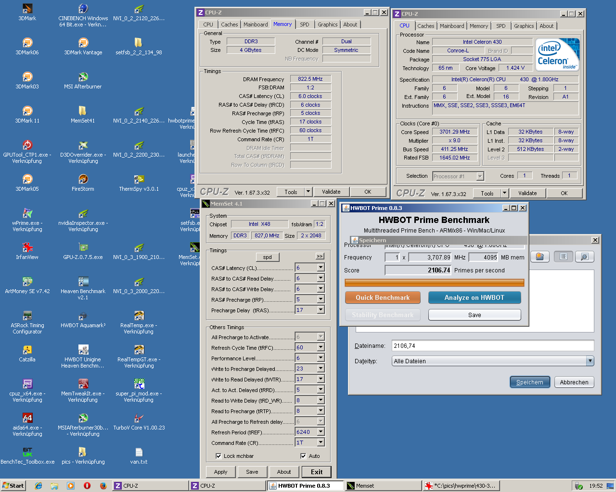Launch Heaven Benchmark v2.1 icon
616x492 pixels.
(83, 288)
